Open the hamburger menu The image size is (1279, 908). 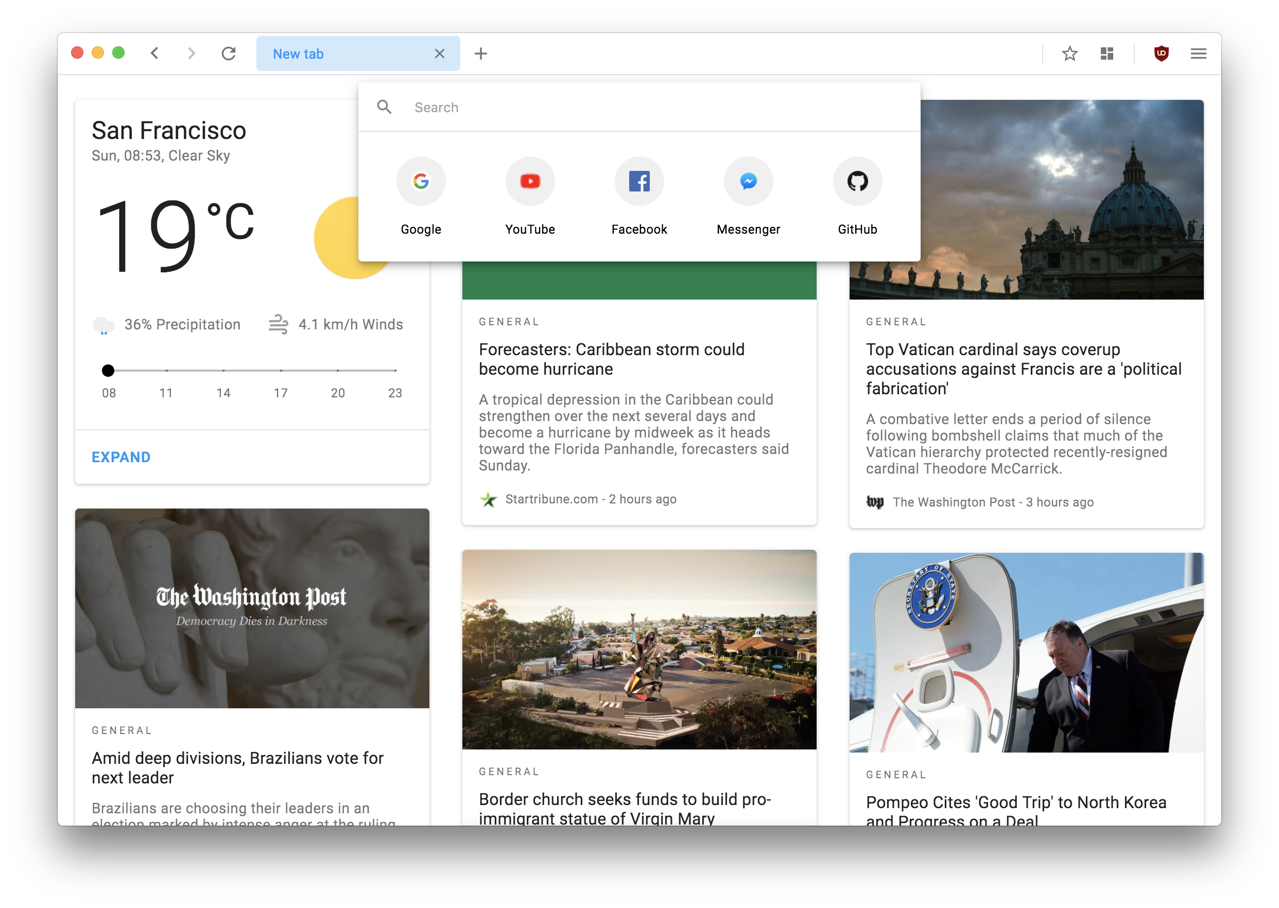pyautogui.click(x=1198, y=54)
